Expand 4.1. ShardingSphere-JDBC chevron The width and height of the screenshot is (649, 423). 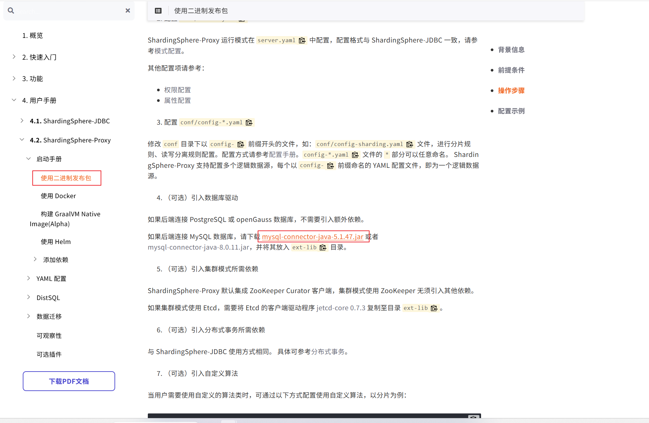pyautogui.click(x=22, y=121)
